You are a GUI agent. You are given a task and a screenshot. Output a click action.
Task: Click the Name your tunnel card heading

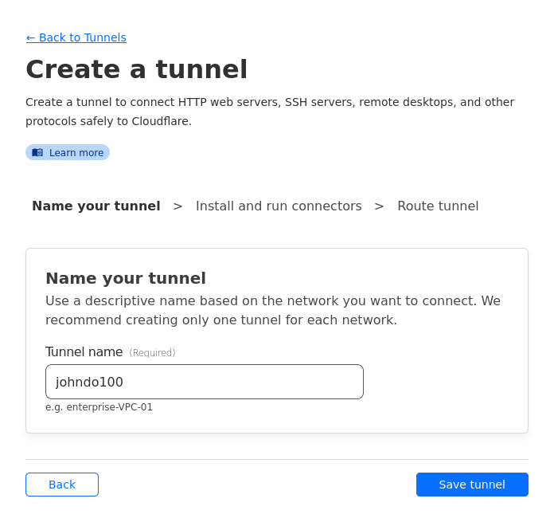click(126, 278)
